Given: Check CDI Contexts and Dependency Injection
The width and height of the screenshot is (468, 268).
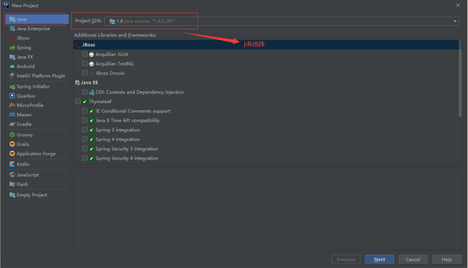Looking at the screenshot, I should pyautogui.click(x=85, y=92).
